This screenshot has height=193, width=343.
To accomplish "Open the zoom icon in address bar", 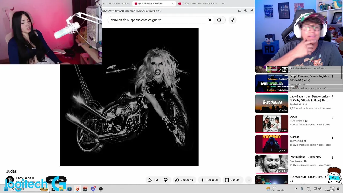I will click(x=246, y=11).
